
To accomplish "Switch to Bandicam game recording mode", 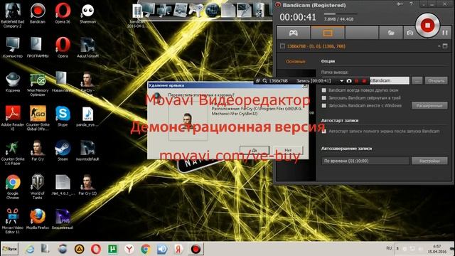I will tap(293, 33).
